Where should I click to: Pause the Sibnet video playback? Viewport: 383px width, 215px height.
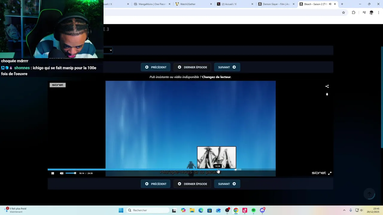[53, 173]
